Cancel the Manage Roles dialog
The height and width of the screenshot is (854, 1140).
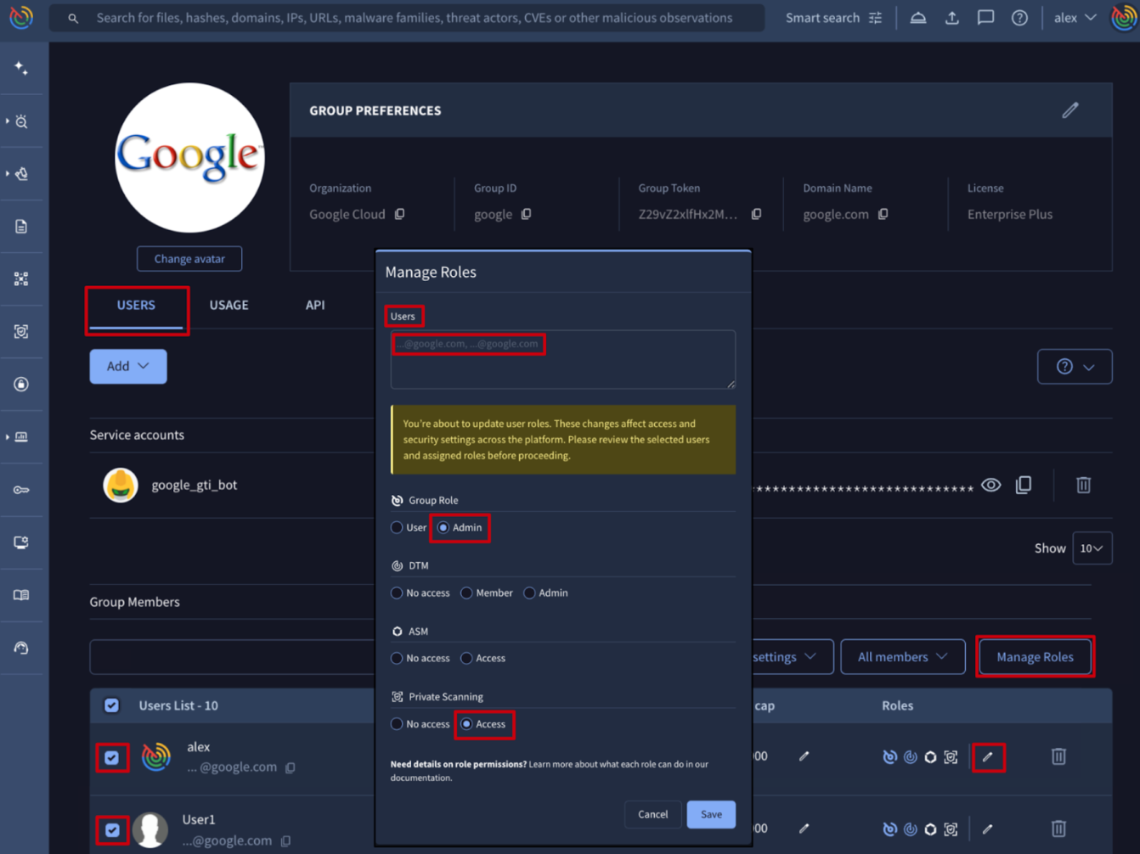click(x=652, y=815)
